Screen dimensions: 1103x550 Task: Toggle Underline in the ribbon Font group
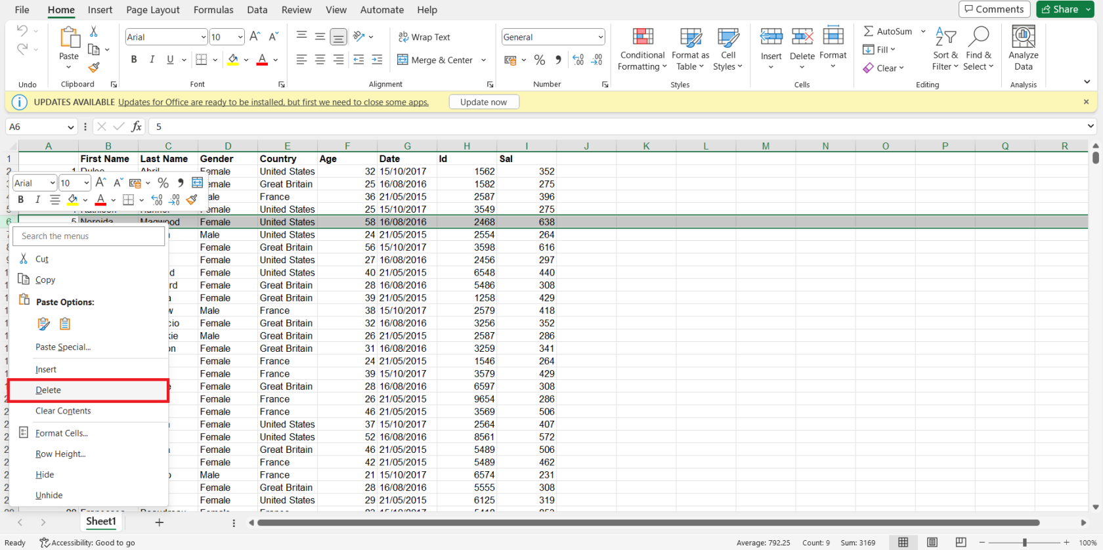pos(170,60)
